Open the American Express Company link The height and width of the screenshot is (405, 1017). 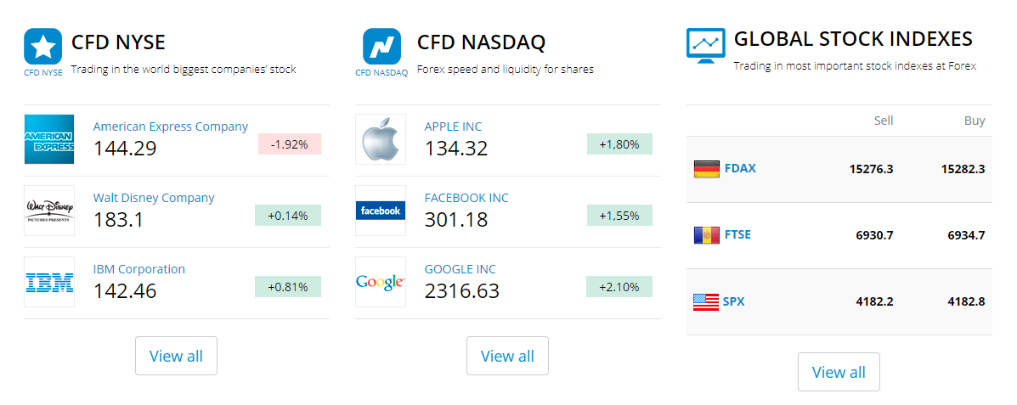coord(170,127)
